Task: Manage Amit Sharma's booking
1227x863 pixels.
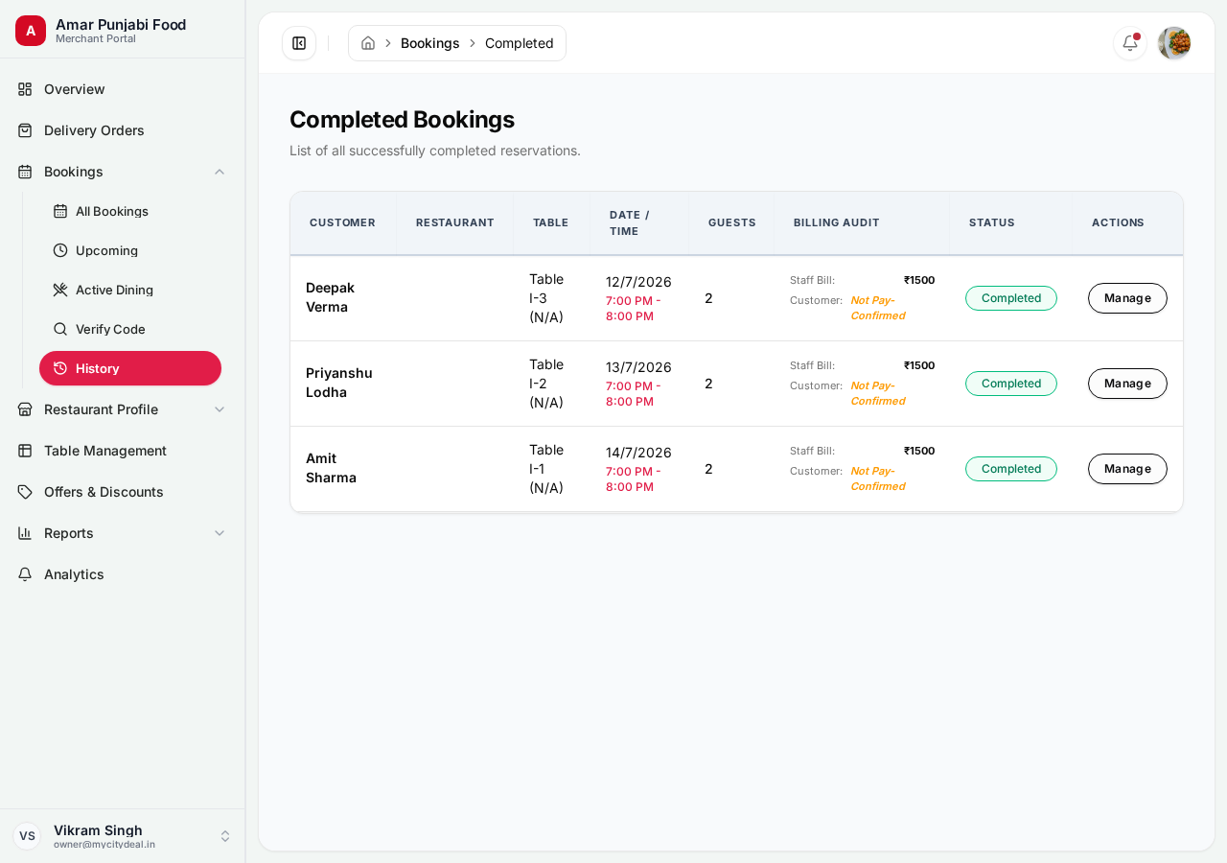Action: click(1127, 469)
